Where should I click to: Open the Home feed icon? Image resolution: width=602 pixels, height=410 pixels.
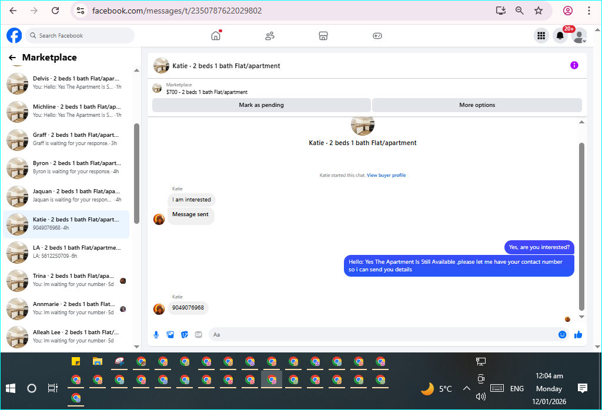(x=216, y=36)
